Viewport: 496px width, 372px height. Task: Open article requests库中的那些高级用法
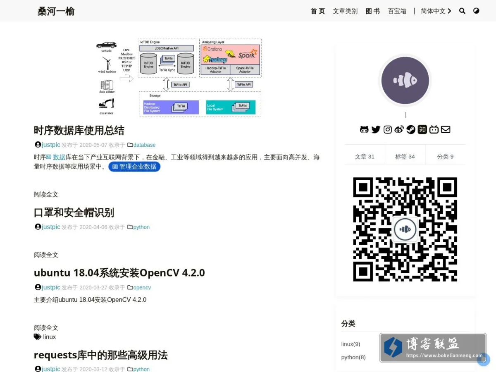[x=100, y=355]
